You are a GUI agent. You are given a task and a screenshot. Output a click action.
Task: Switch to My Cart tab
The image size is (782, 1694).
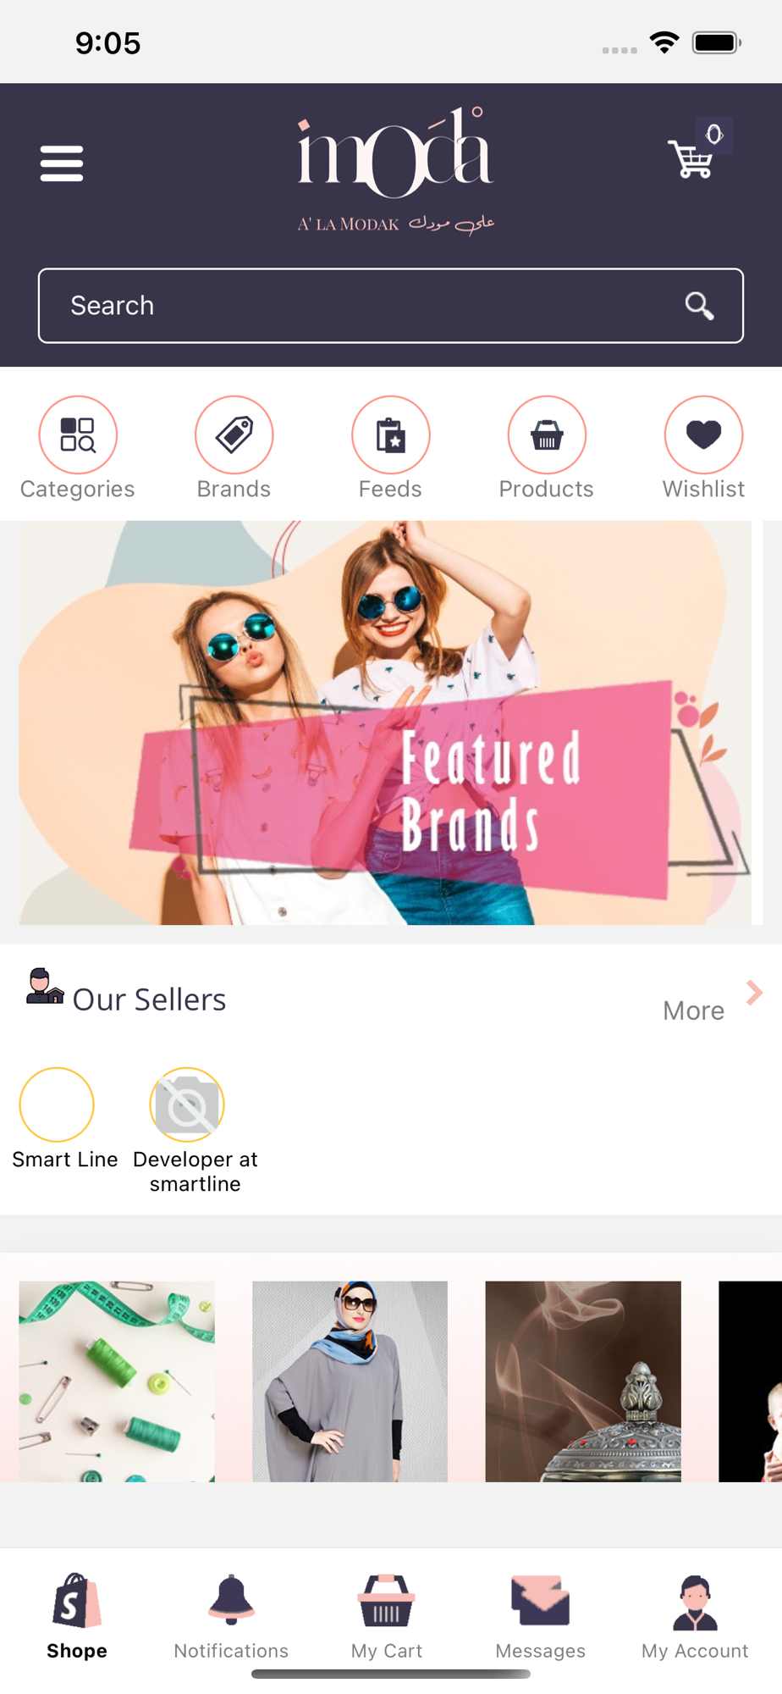387,1617
